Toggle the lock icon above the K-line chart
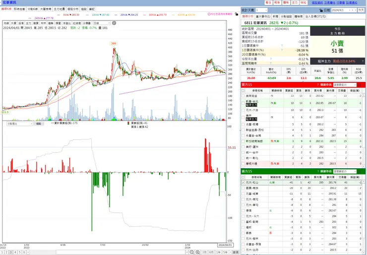The width and height of the screenshot is (367, 255). pos(237,14)
